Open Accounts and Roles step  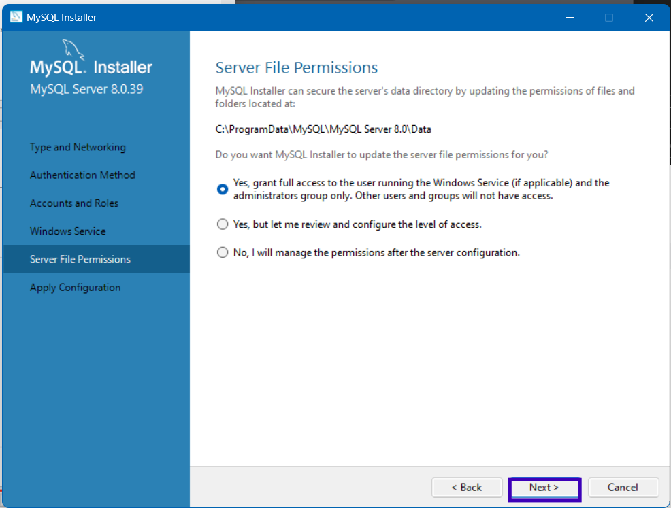coord(74,203)
